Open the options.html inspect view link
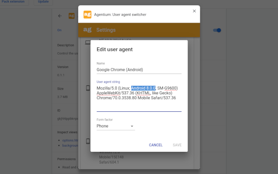This screenshot has width=278, height=174. [70, 140]
